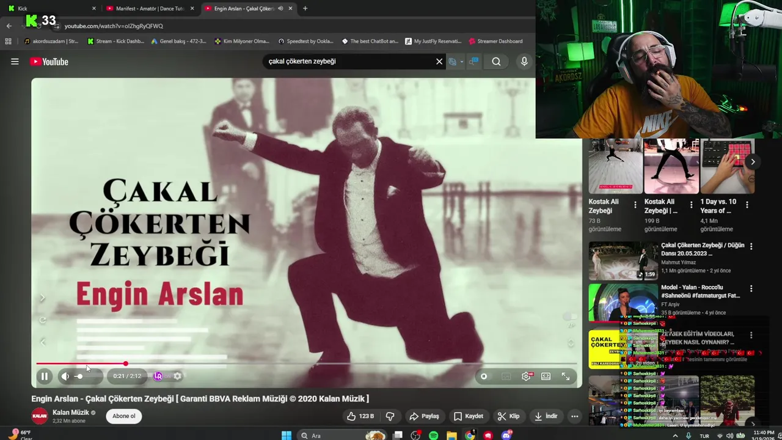The height and width of the screenshot is (440, 782).
Task: Open Discord from the taskbar
Action: (x=506, y=435)
